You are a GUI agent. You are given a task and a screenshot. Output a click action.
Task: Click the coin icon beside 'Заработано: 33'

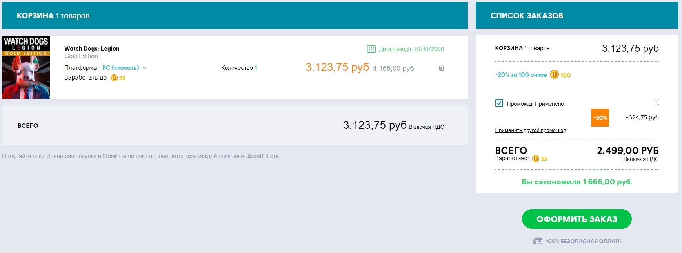pos(536,159)
